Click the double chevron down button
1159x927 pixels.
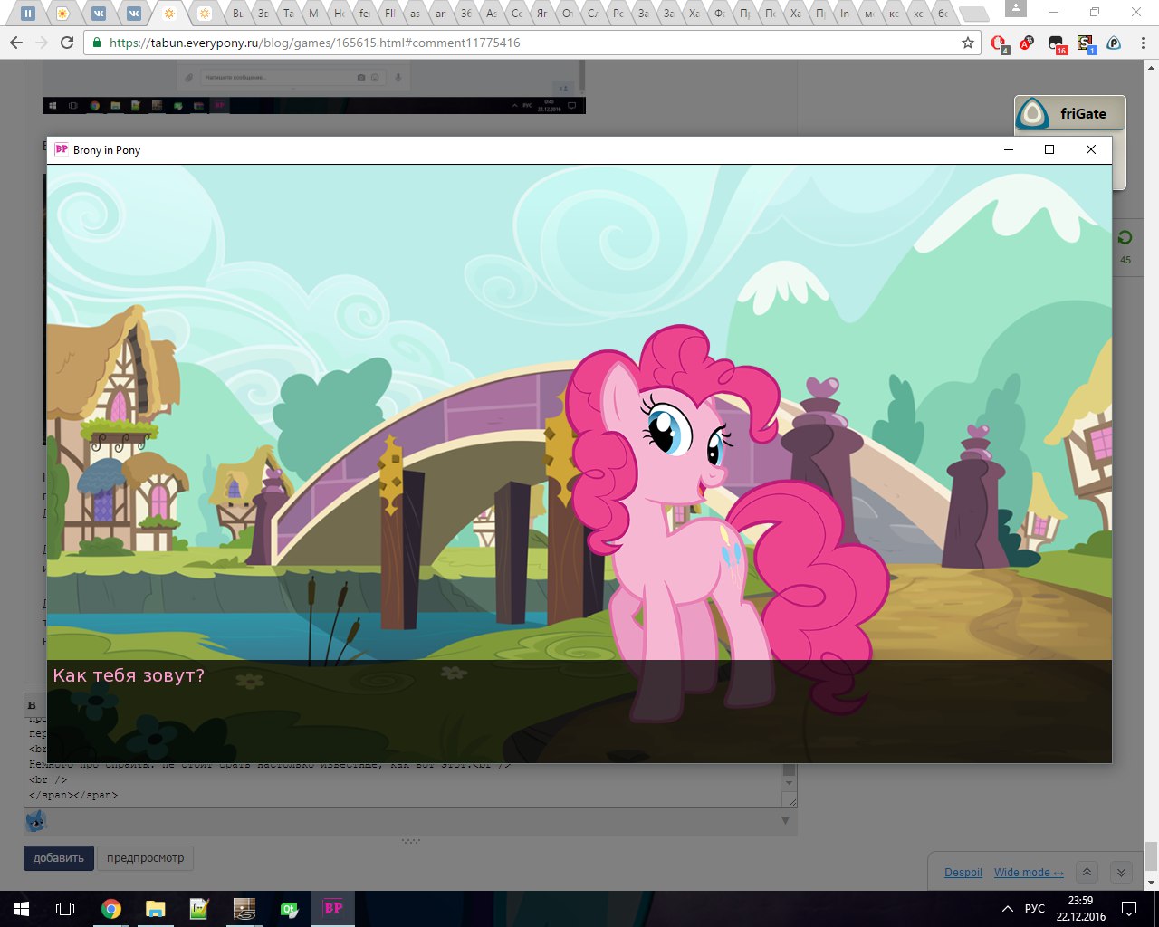point(1121,872)
